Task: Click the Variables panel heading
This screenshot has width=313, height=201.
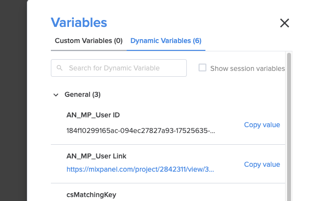Action: tap(79, 22)
